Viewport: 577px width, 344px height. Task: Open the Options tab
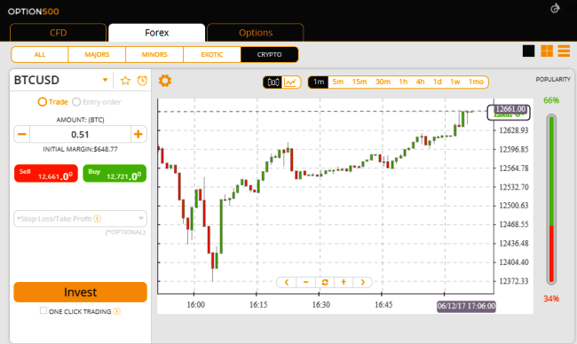click(256, 33)
